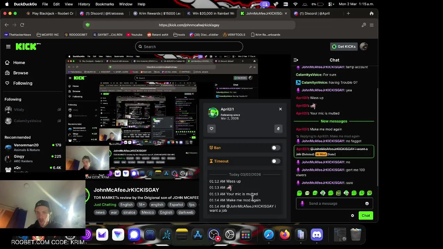Open the App Store from the Dock

click(198, 235)
